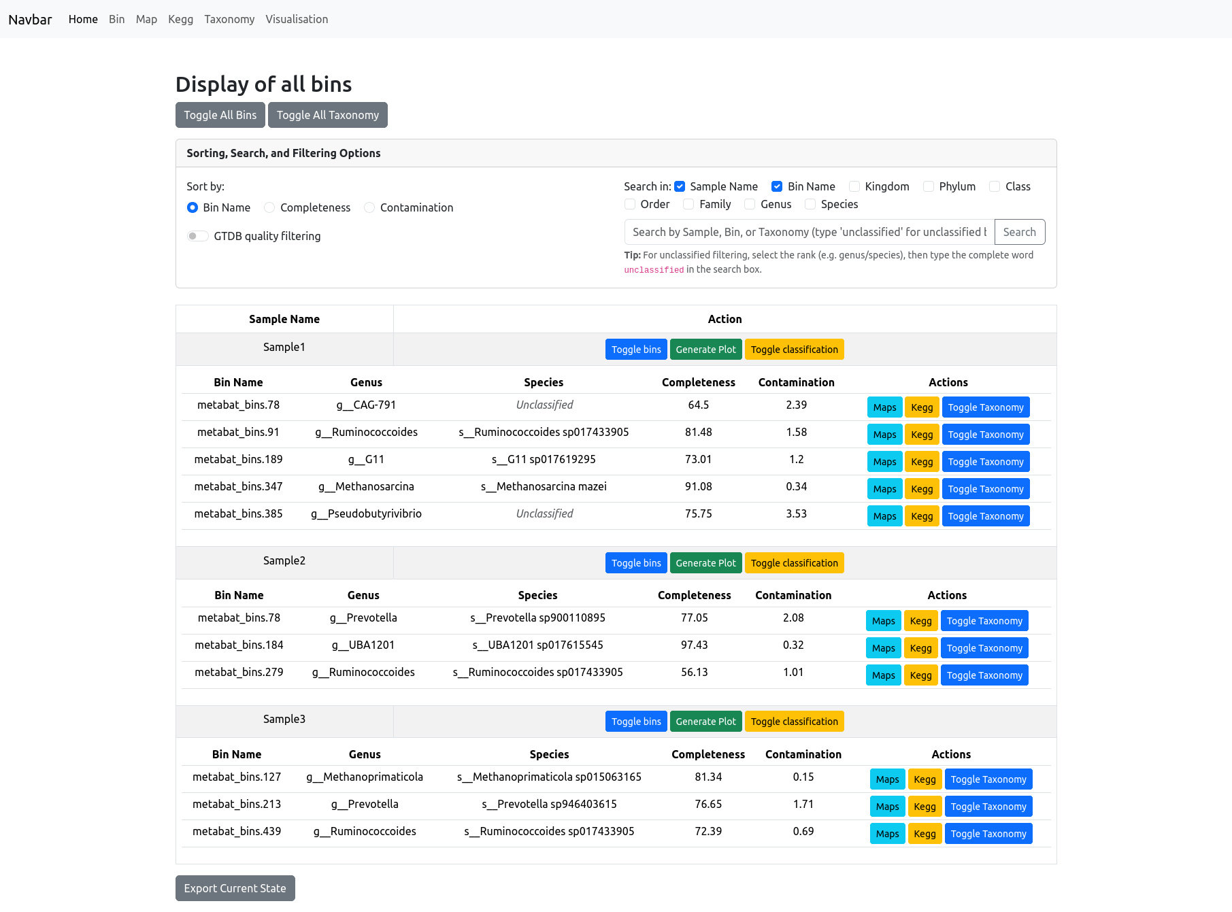Viewport: 1232px width, 912px height.
Task: Select the Contamination sort radio button
Action: click(x=369, y=207)
